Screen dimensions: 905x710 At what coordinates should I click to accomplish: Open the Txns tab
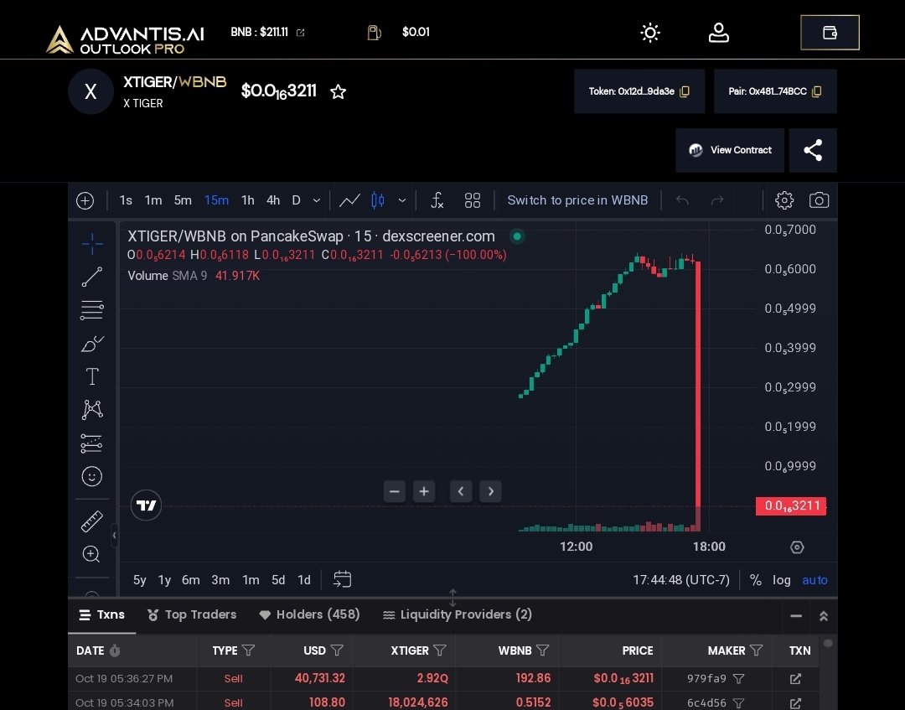(102, 615)
